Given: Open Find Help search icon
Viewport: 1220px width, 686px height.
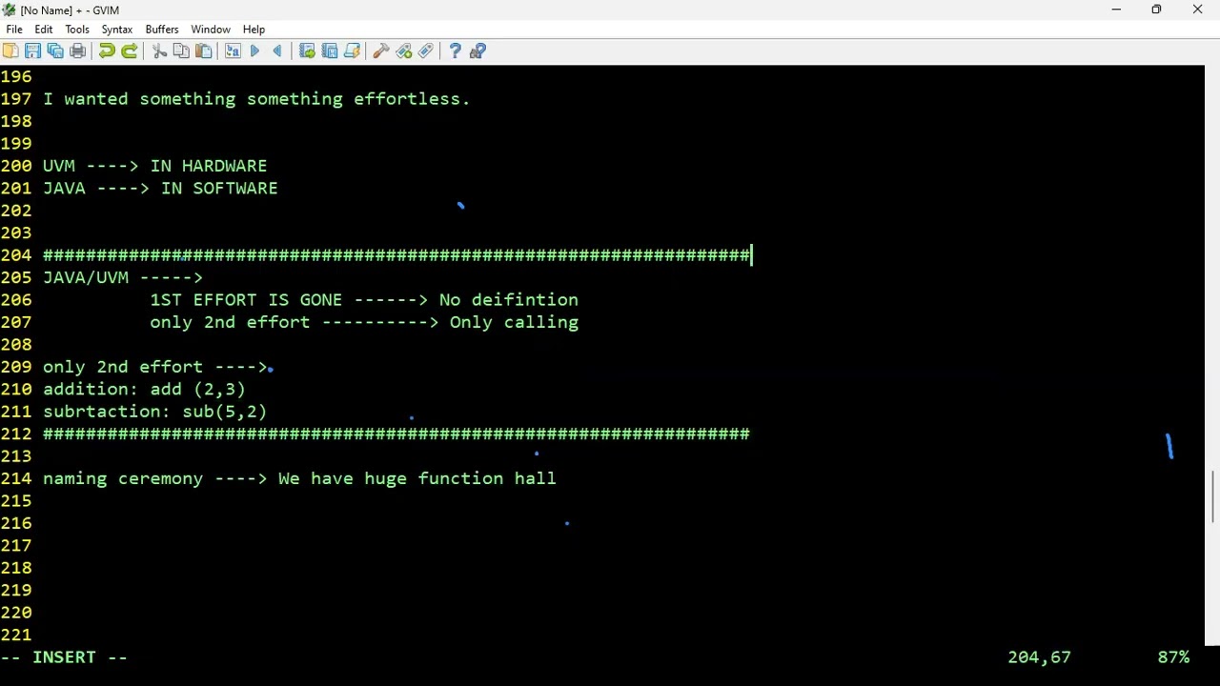Looking at the screenshot, I should click(x=478, y=50).
